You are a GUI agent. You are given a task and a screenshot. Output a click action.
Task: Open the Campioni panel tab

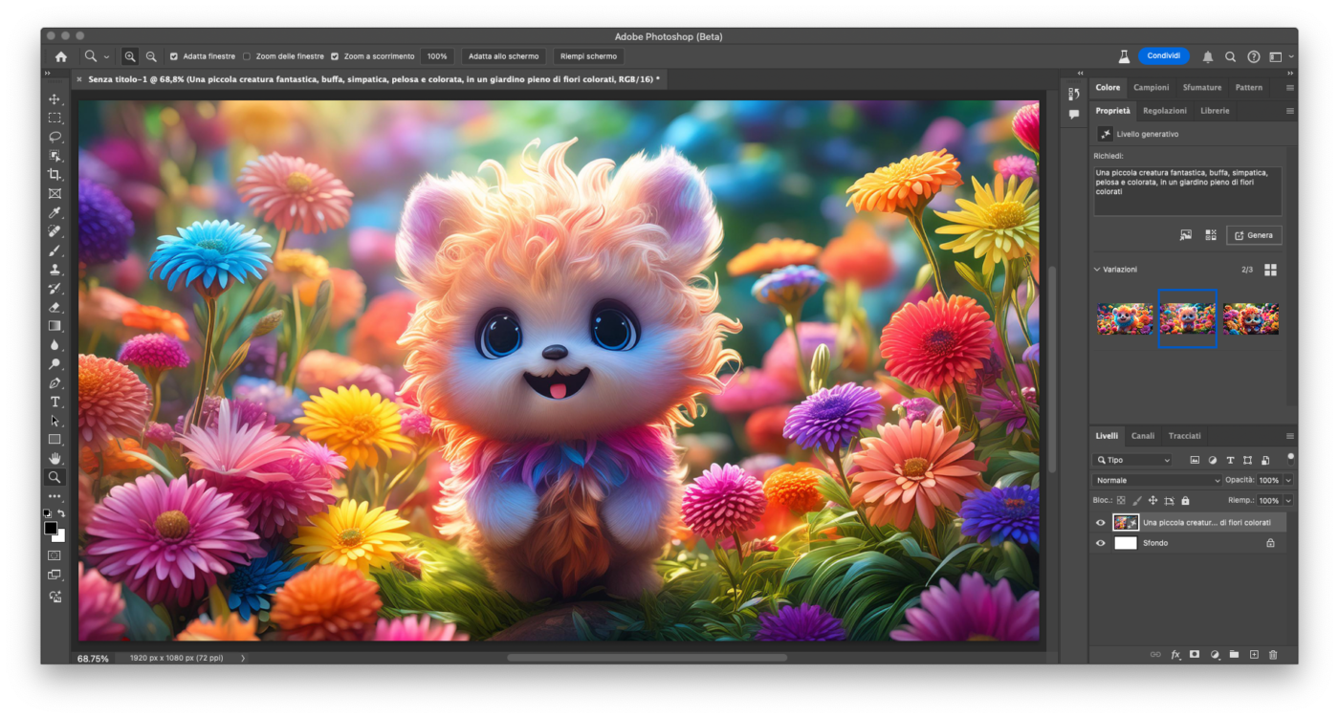(1152, 88)
